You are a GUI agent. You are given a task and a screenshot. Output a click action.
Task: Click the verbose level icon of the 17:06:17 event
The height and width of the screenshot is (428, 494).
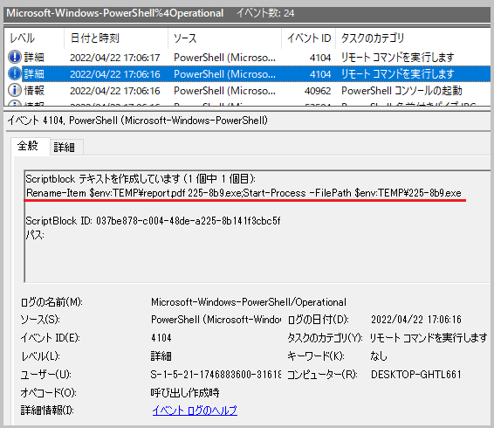tap(15, 57)
